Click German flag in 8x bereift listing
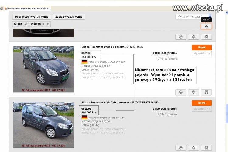The height and width of the screenshot is (152, 228). (84, 62)
